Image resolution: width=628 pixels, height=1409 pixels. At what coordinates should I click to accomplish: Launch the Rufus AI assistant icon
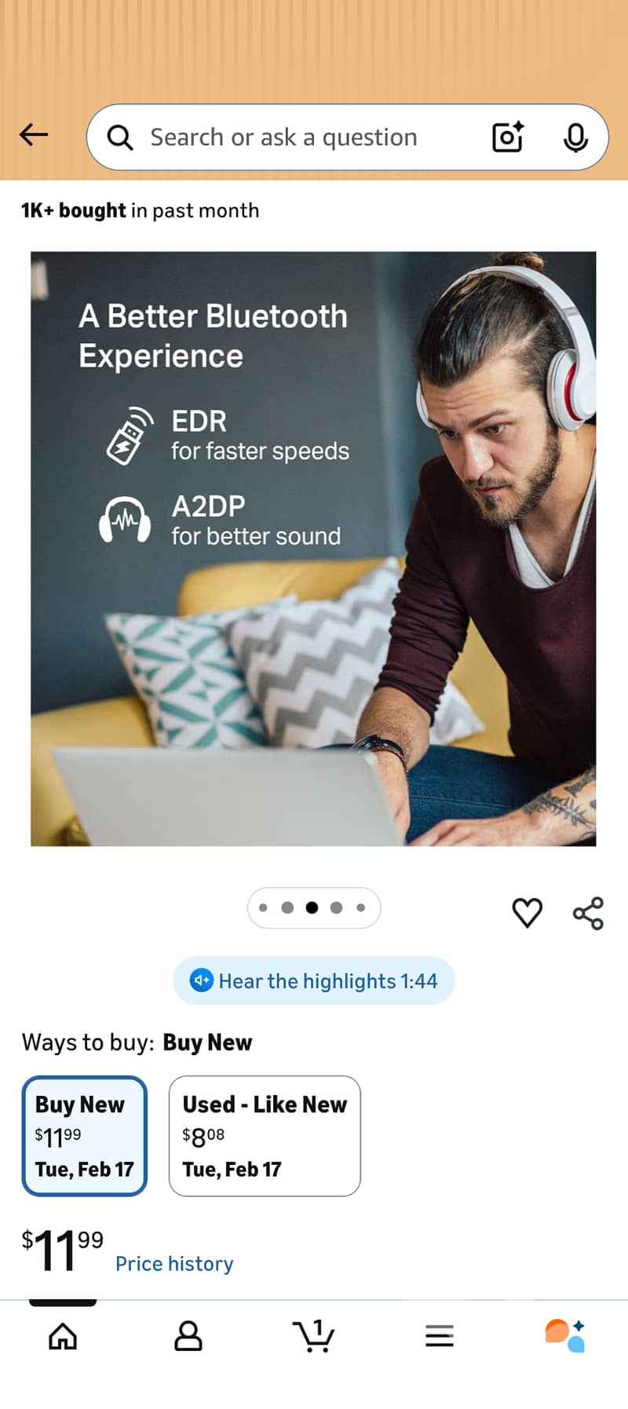click(x=565, y=1335)
